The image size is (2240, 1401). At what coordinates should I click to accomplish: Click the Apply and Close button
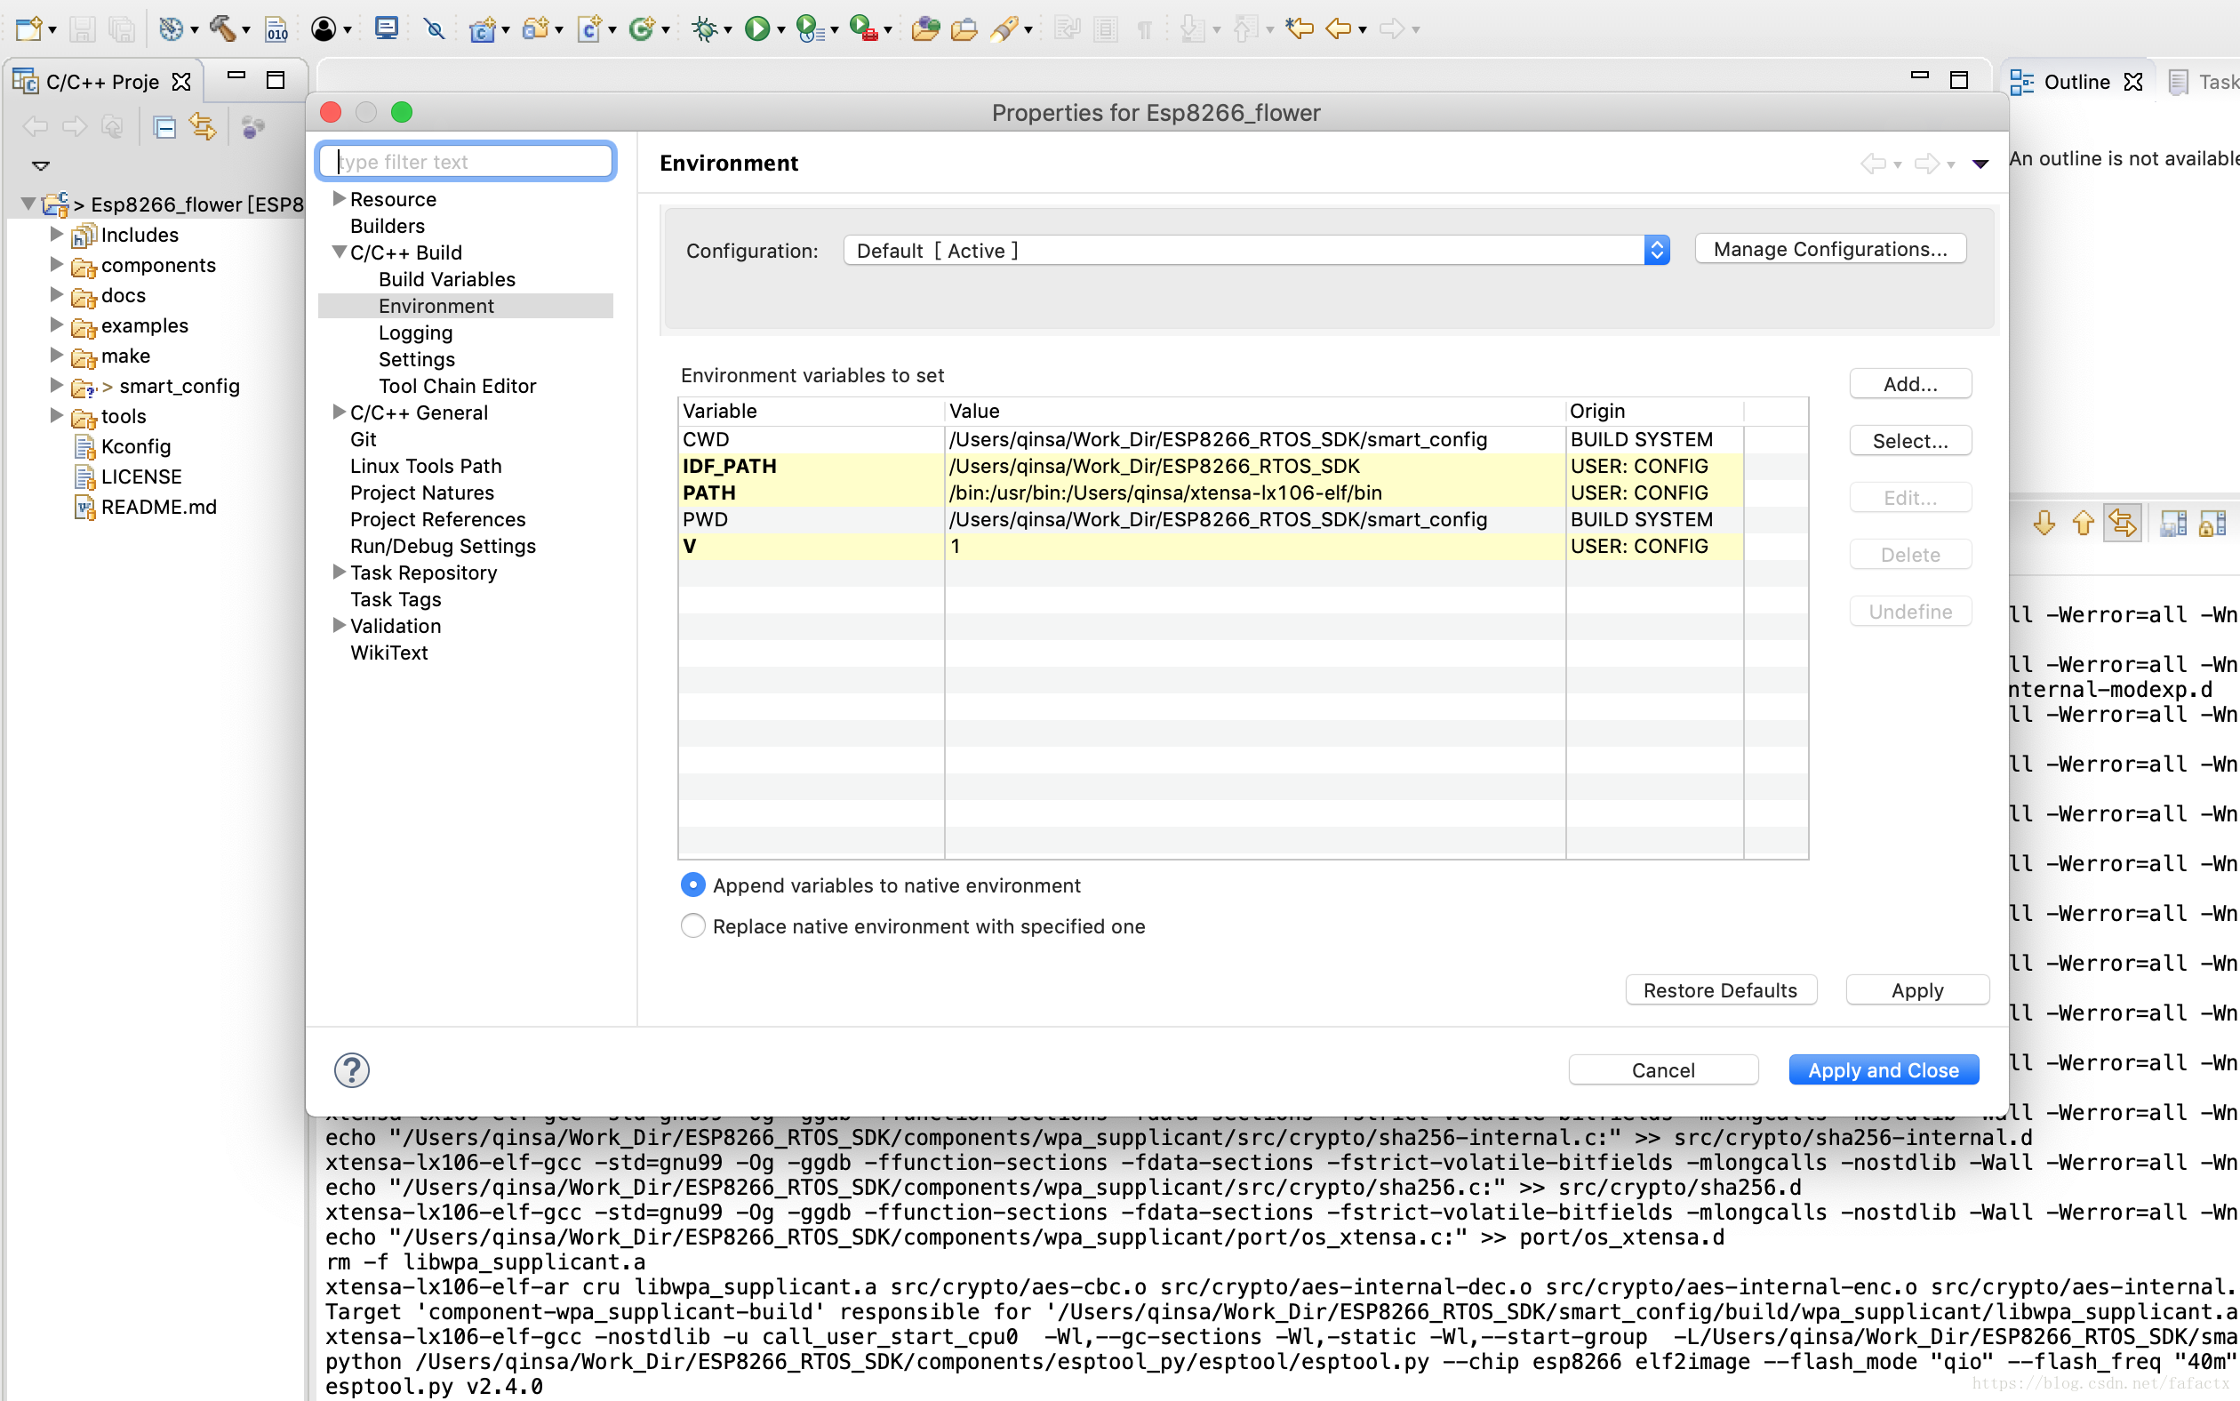point(1883,1070)
